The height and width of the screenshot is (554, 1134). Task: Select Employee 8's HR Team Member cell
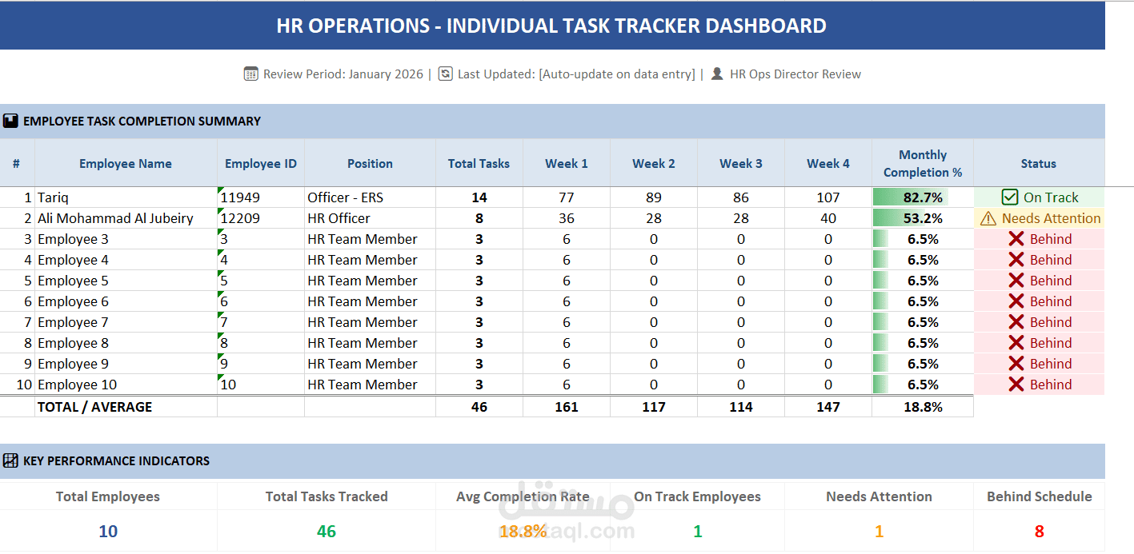(x=370, y=343)
